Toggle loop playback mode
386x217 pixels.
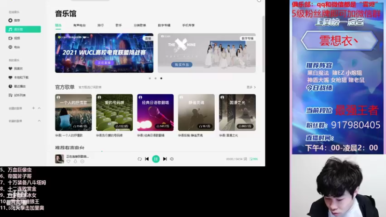[x=139, y=159]
